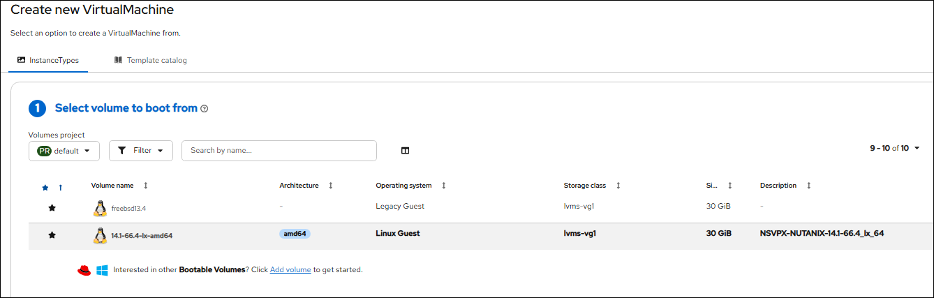Click NSVPX-NUTANIX-14.1-66.4_lx_64 description
Screen dimensions: 934x298
(822, 234)
